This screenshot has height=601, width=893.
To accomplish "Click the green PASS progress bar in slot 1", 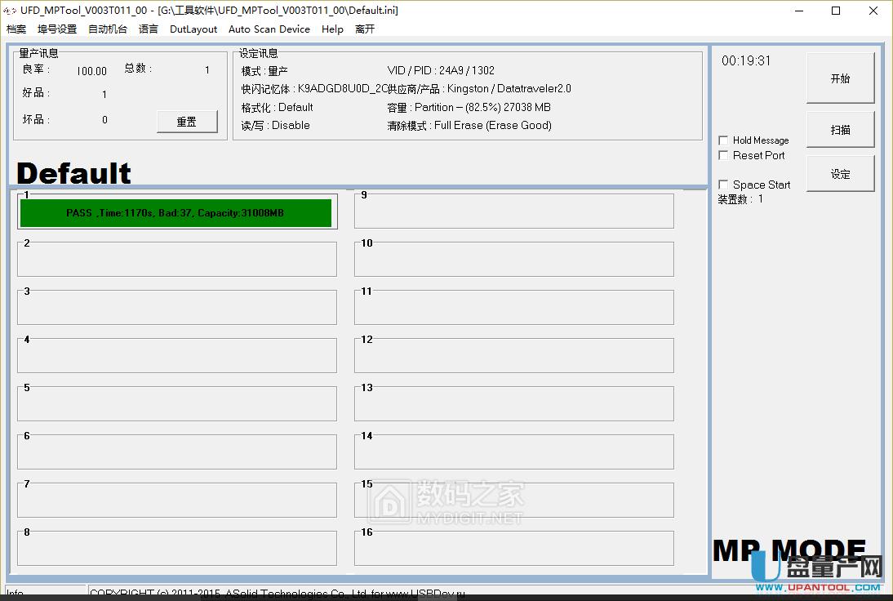I will (176, 212).
